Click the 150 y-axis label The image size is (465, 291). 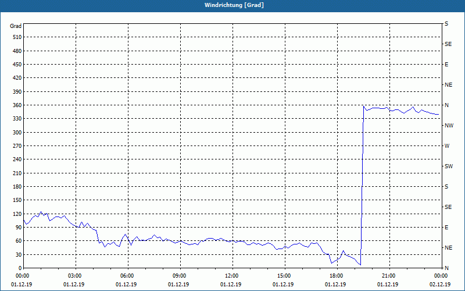17,200
